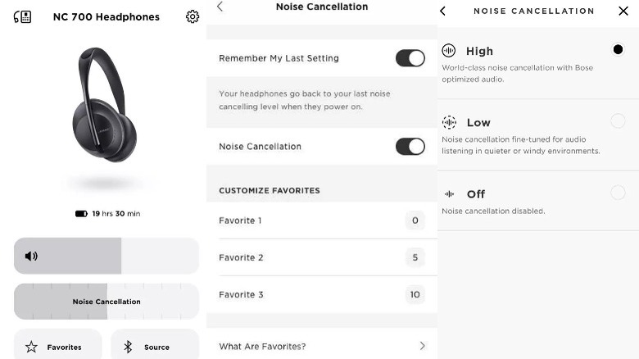Expand What Are Favorites chevron
The height and width of the screenshot is (359, 639).
[x=423, y=346]
